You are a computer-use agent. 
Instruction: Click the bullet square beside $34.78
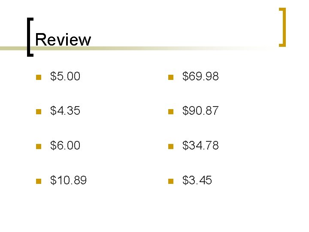[171, 147]
